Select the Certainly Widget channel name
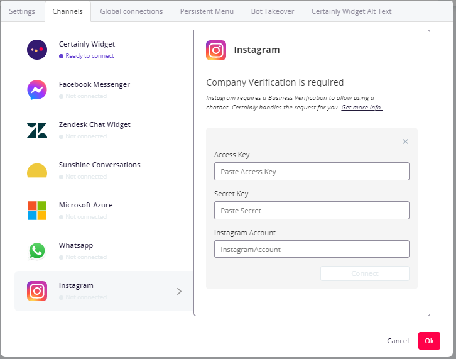 pos(87,44)
